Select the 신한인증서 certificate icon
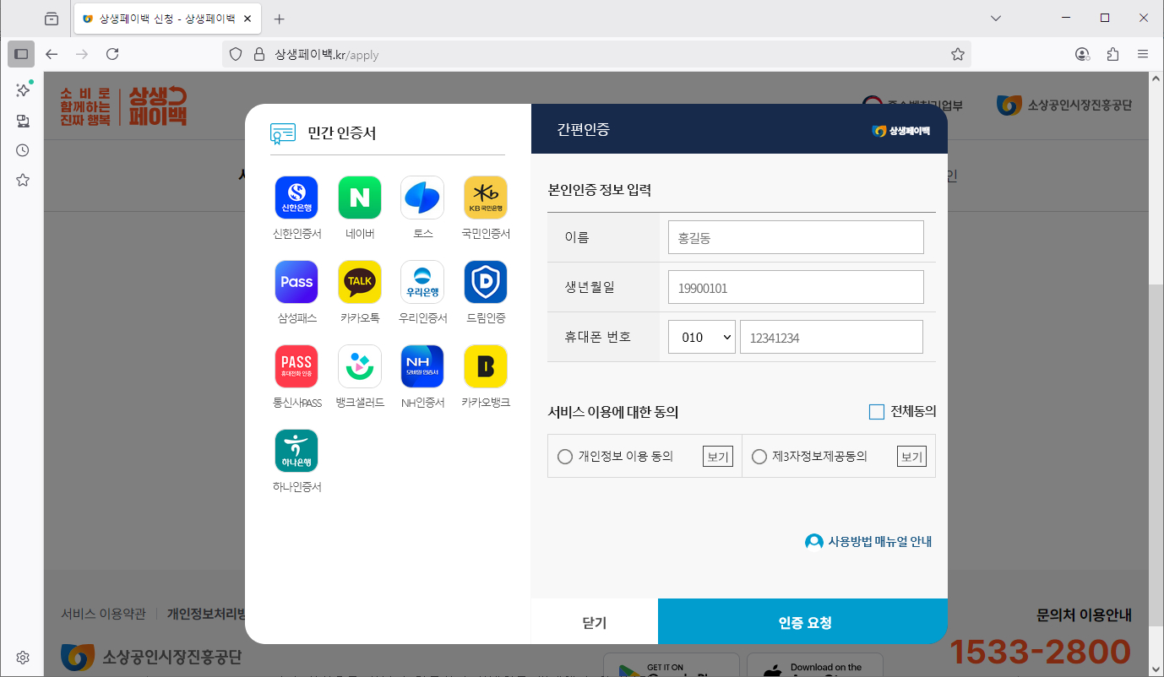This screenshot has width=1164, height=677. 296,198
